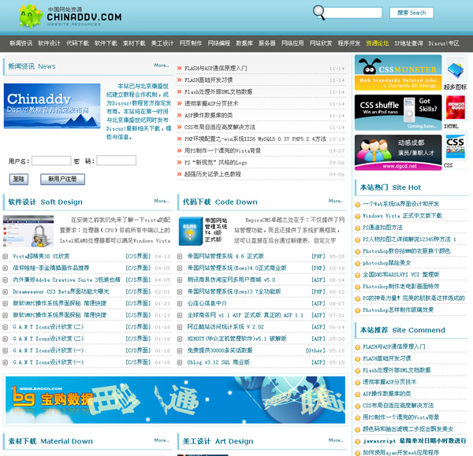Open the 新闻资讯 nav menu item
Image resolution: width=473 pixels, height=456 pixels.
click(20, 43)
